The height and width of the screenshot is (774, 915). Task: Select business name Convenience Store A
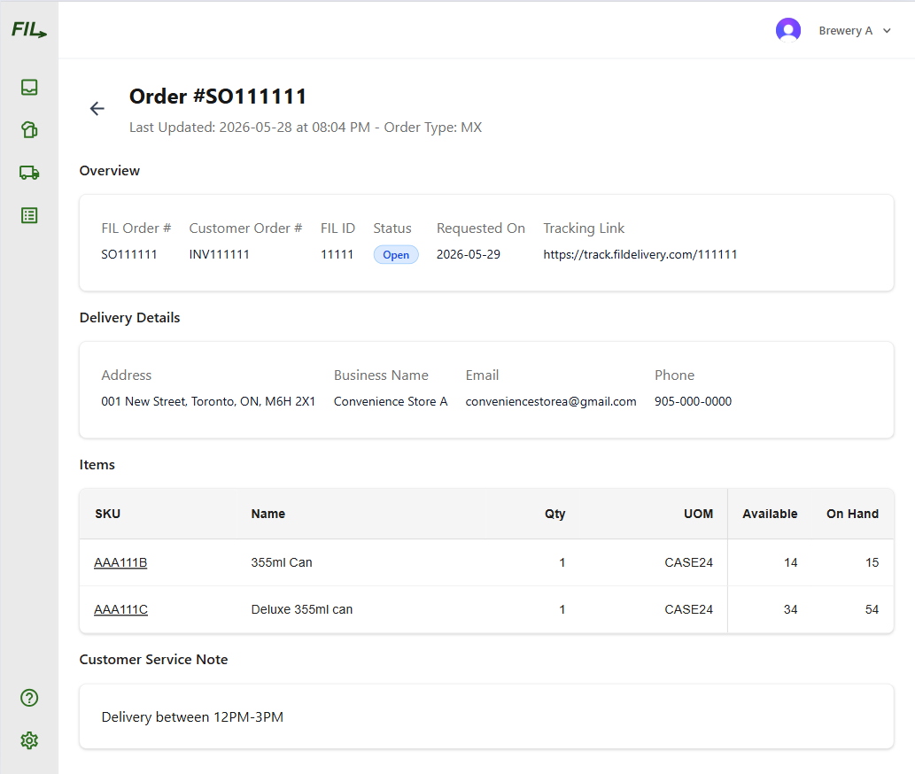[391, 401]
